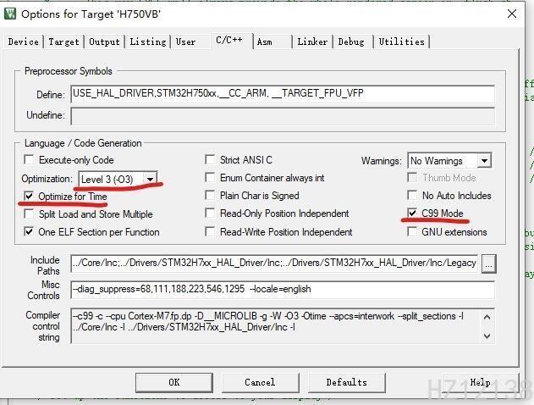This screenshot has width=534, height=405.
Task: Select the C/C++ tab
Action: (229, 40)
